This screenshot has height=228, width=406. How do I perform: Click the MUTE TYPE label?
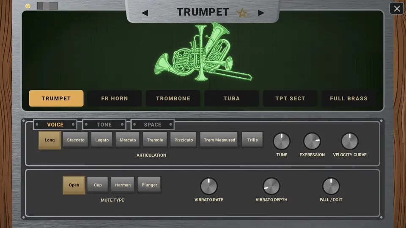point(112,200)
